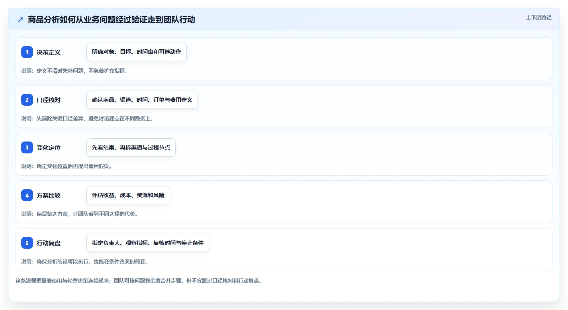The image size is (568, 310).
Task: Click the note 确定变化位置后再提出原因假设
Action: click(x=74, y=166)
